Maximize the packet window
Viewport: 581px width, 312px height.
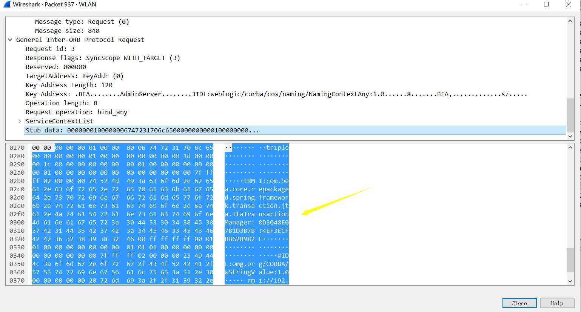tap(546, 5)
